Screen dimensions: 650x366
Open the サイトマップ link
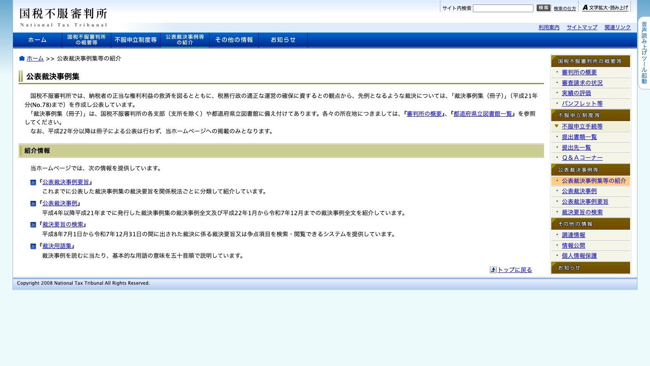point(582,27)
